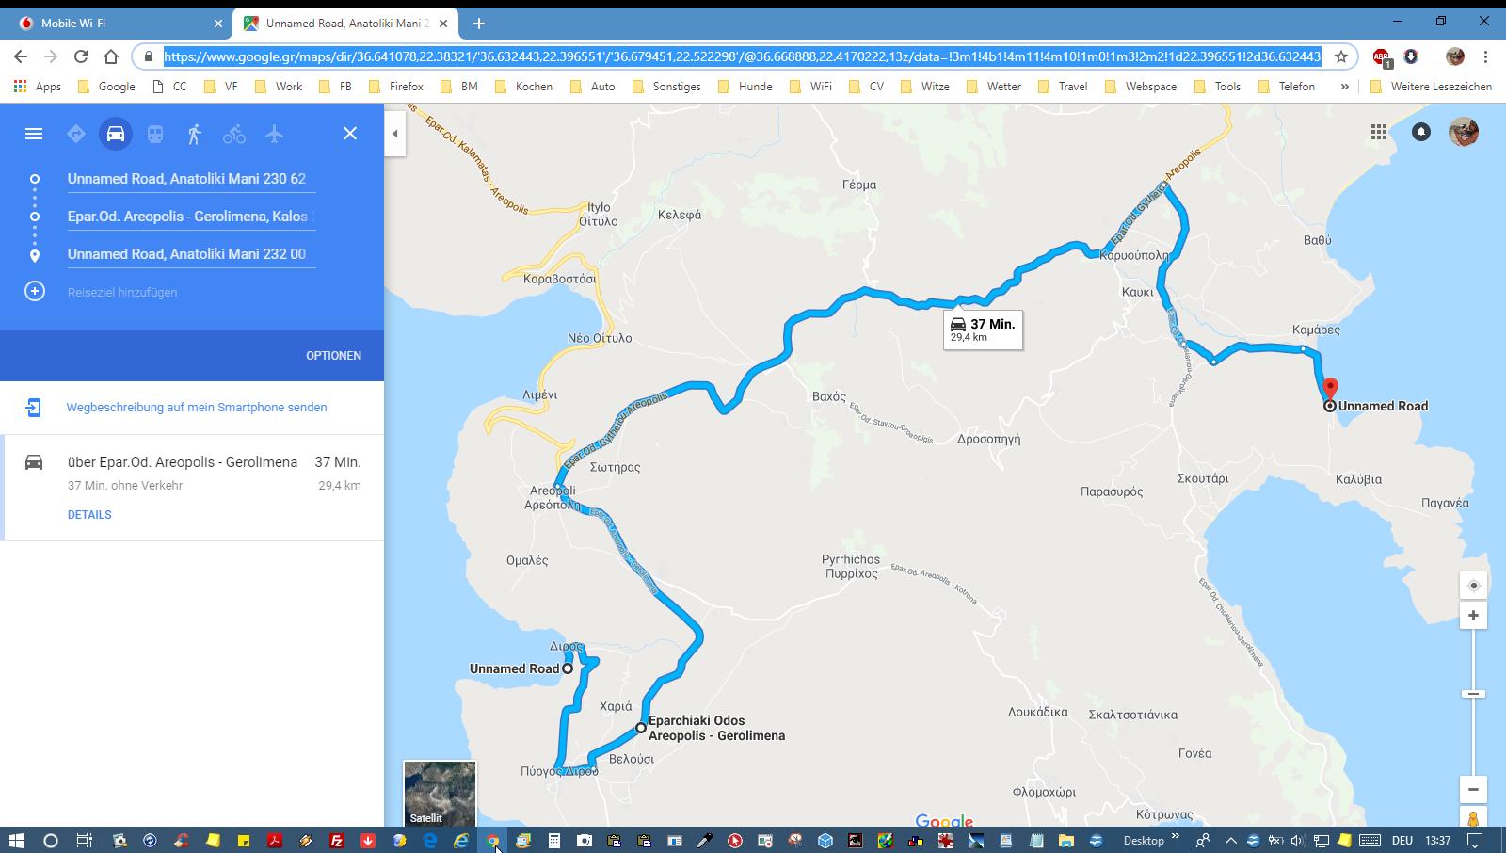The image size is (1506, 853).
Task: Select flight travel mode
Action: pyautogui.click(x=274, y=134)
